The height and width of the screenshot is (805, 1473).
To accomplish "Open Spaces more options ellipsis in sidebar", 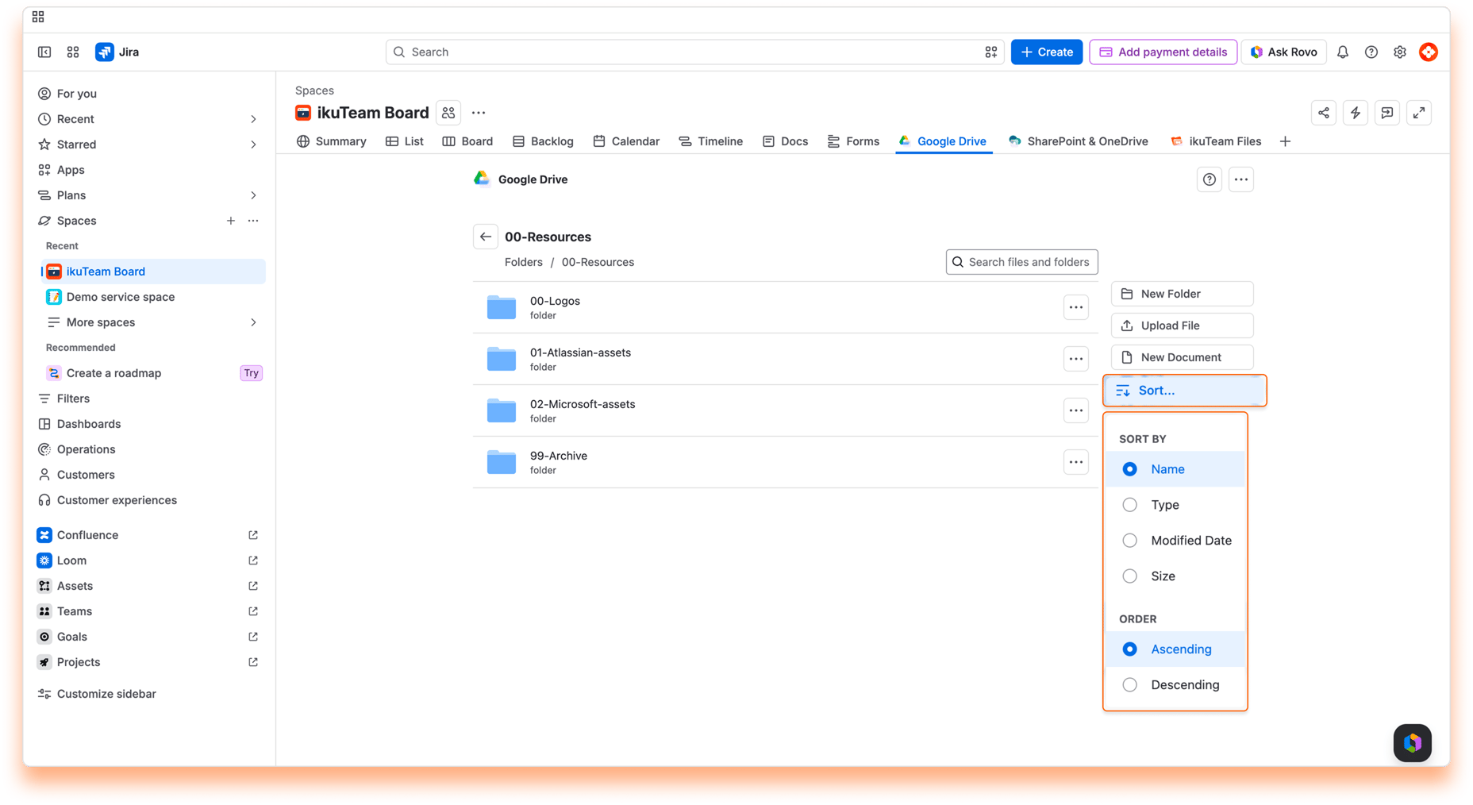I will pyautogui.click(x=253, y=221).
